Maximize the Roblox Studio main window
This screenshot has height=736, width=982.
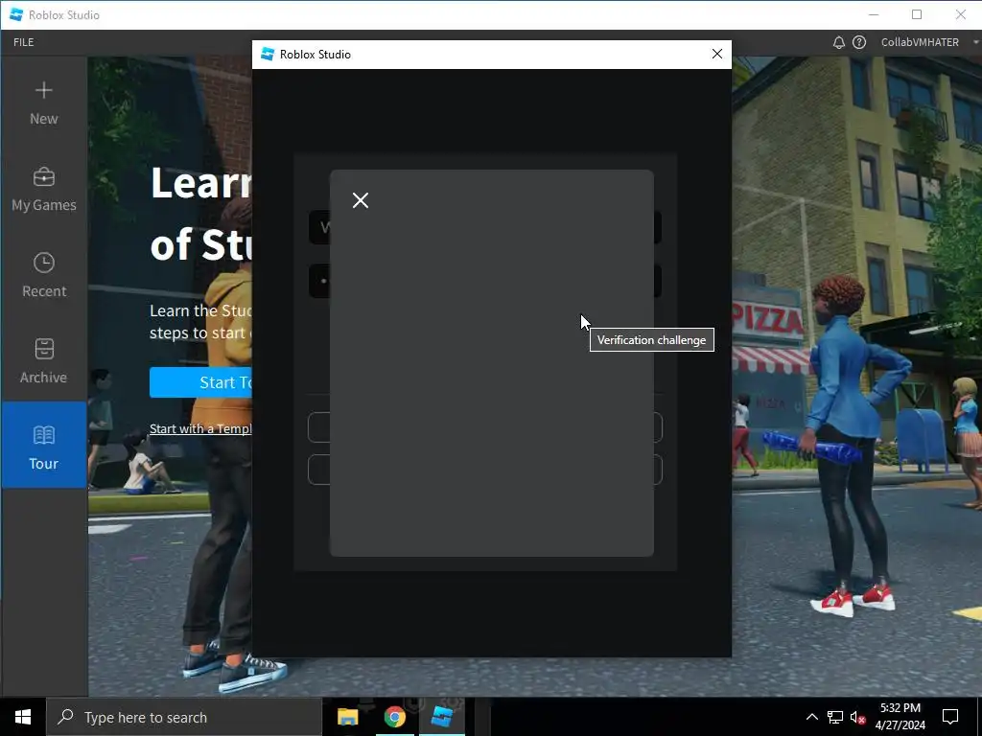[x=917, y=14]
